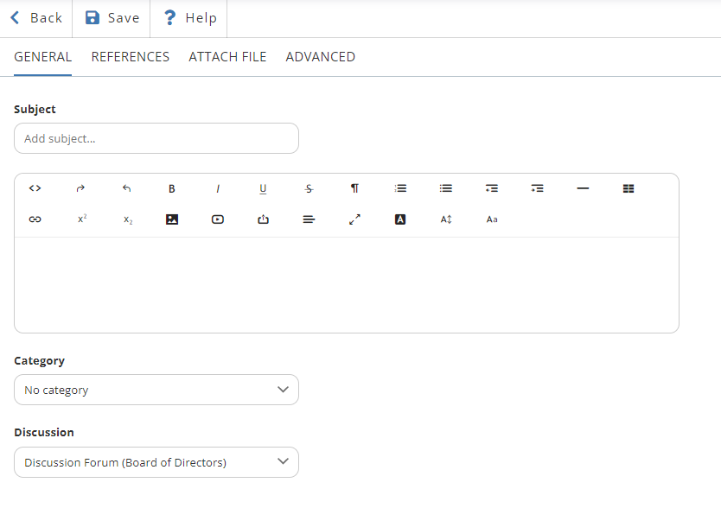This screenshot has width=721, height=508.
Task: Toggle underline text formatting
Action: pos(264,188)
